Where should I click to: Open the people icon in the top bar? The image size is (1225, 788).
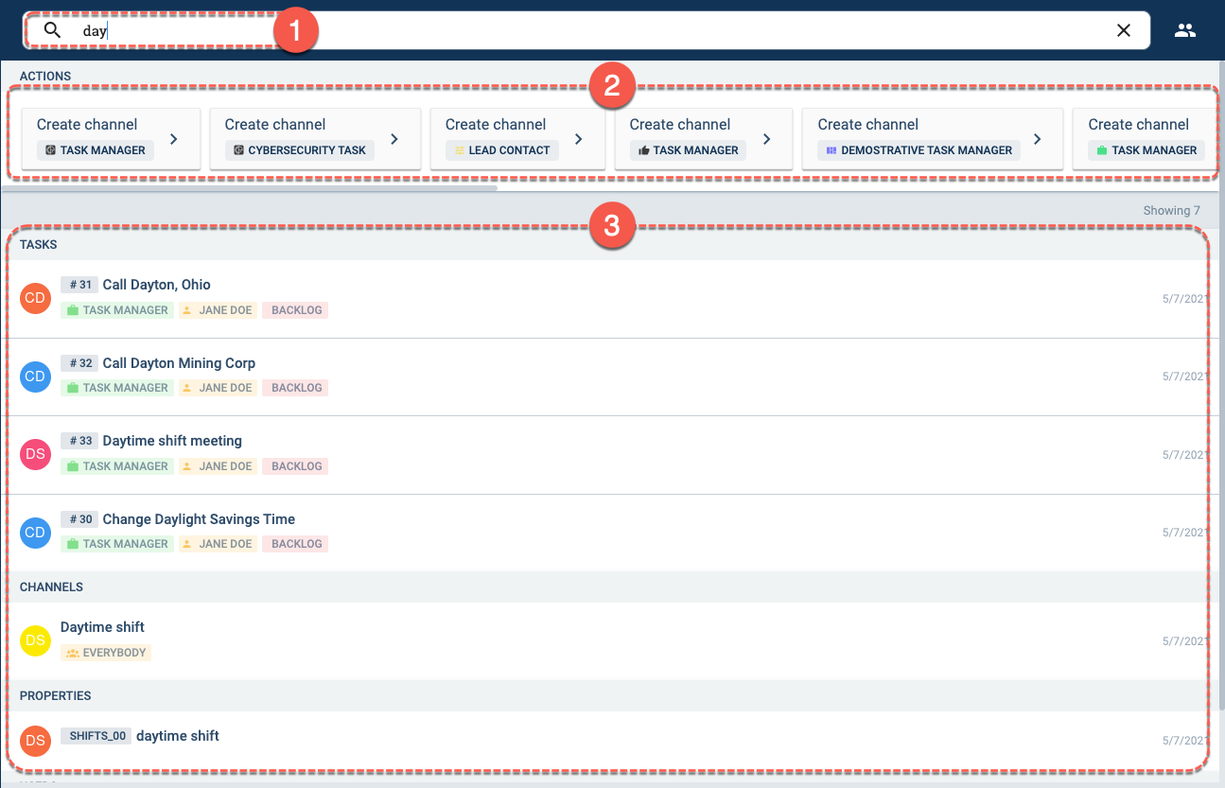click(x=1185, y=30)
